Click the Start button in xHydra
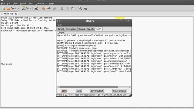The width and height of the screenshot is (194, 109). [64, 91]
